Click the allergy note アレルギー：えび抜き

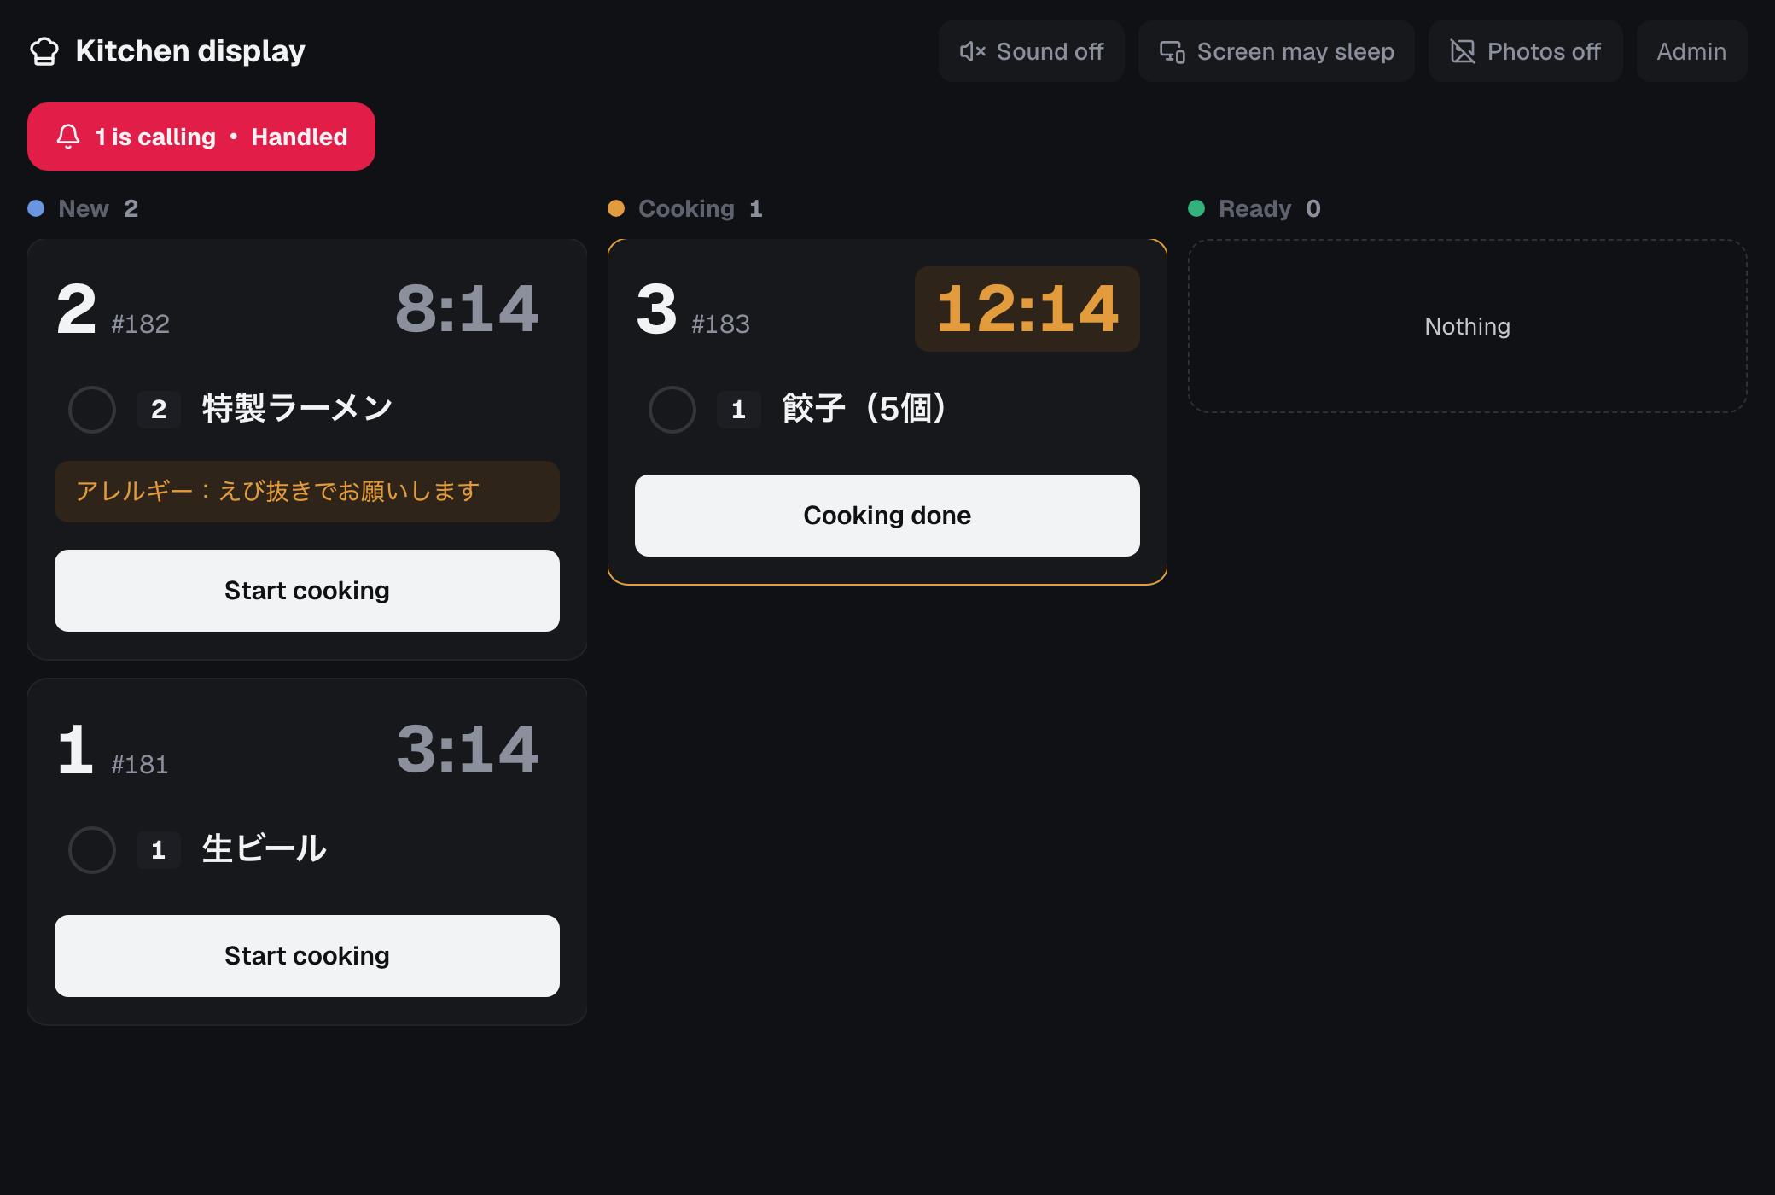coord(307,492)
